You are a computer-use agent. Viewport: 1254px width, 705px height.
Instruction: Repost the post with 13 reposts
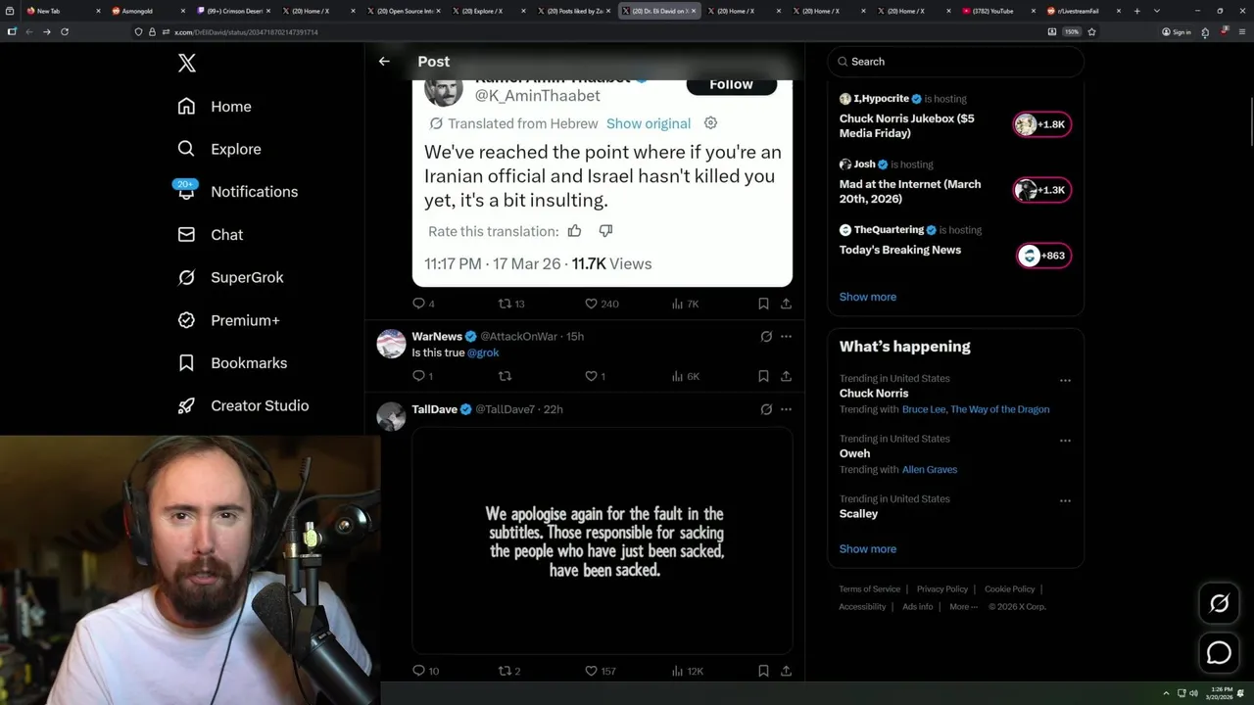tap(511, 304)
